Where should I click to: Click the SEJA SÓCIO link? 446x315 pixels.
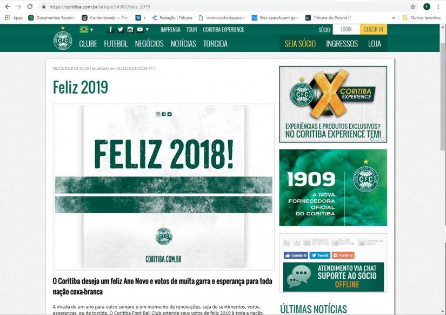(x=300, y=44)
